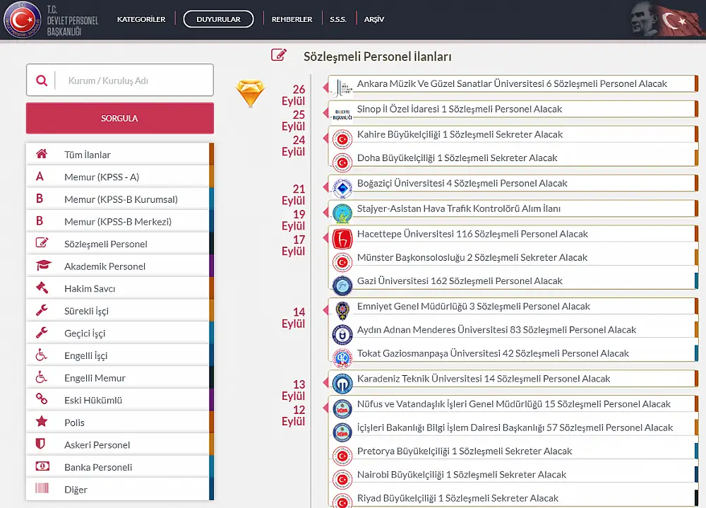The image size is (706, 508).
Task: Open the KATEGORİLER menu
Action: [141, 19]
